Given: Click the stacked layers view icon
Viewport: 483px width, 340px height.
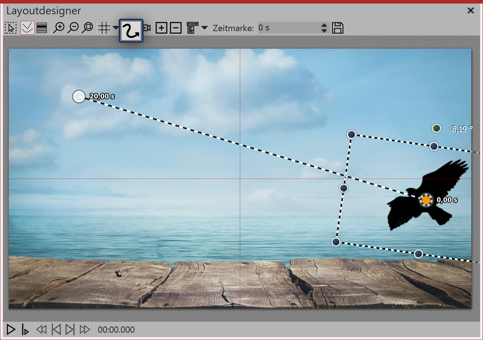Looking at the screenshot, I should 42,28.
